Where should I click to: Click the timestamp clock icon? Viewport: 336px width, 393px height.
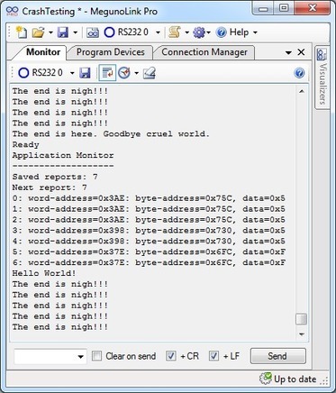[124, 73]
